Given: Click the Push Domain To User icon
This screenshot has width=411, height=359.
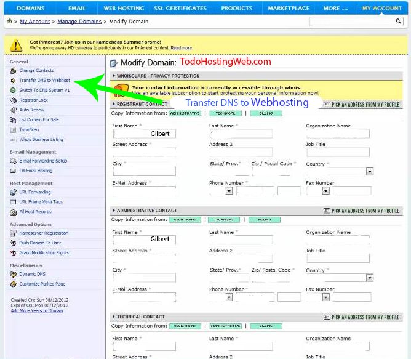Looking at the screenshot, I should pyautogui.click(x=13, y=243).
